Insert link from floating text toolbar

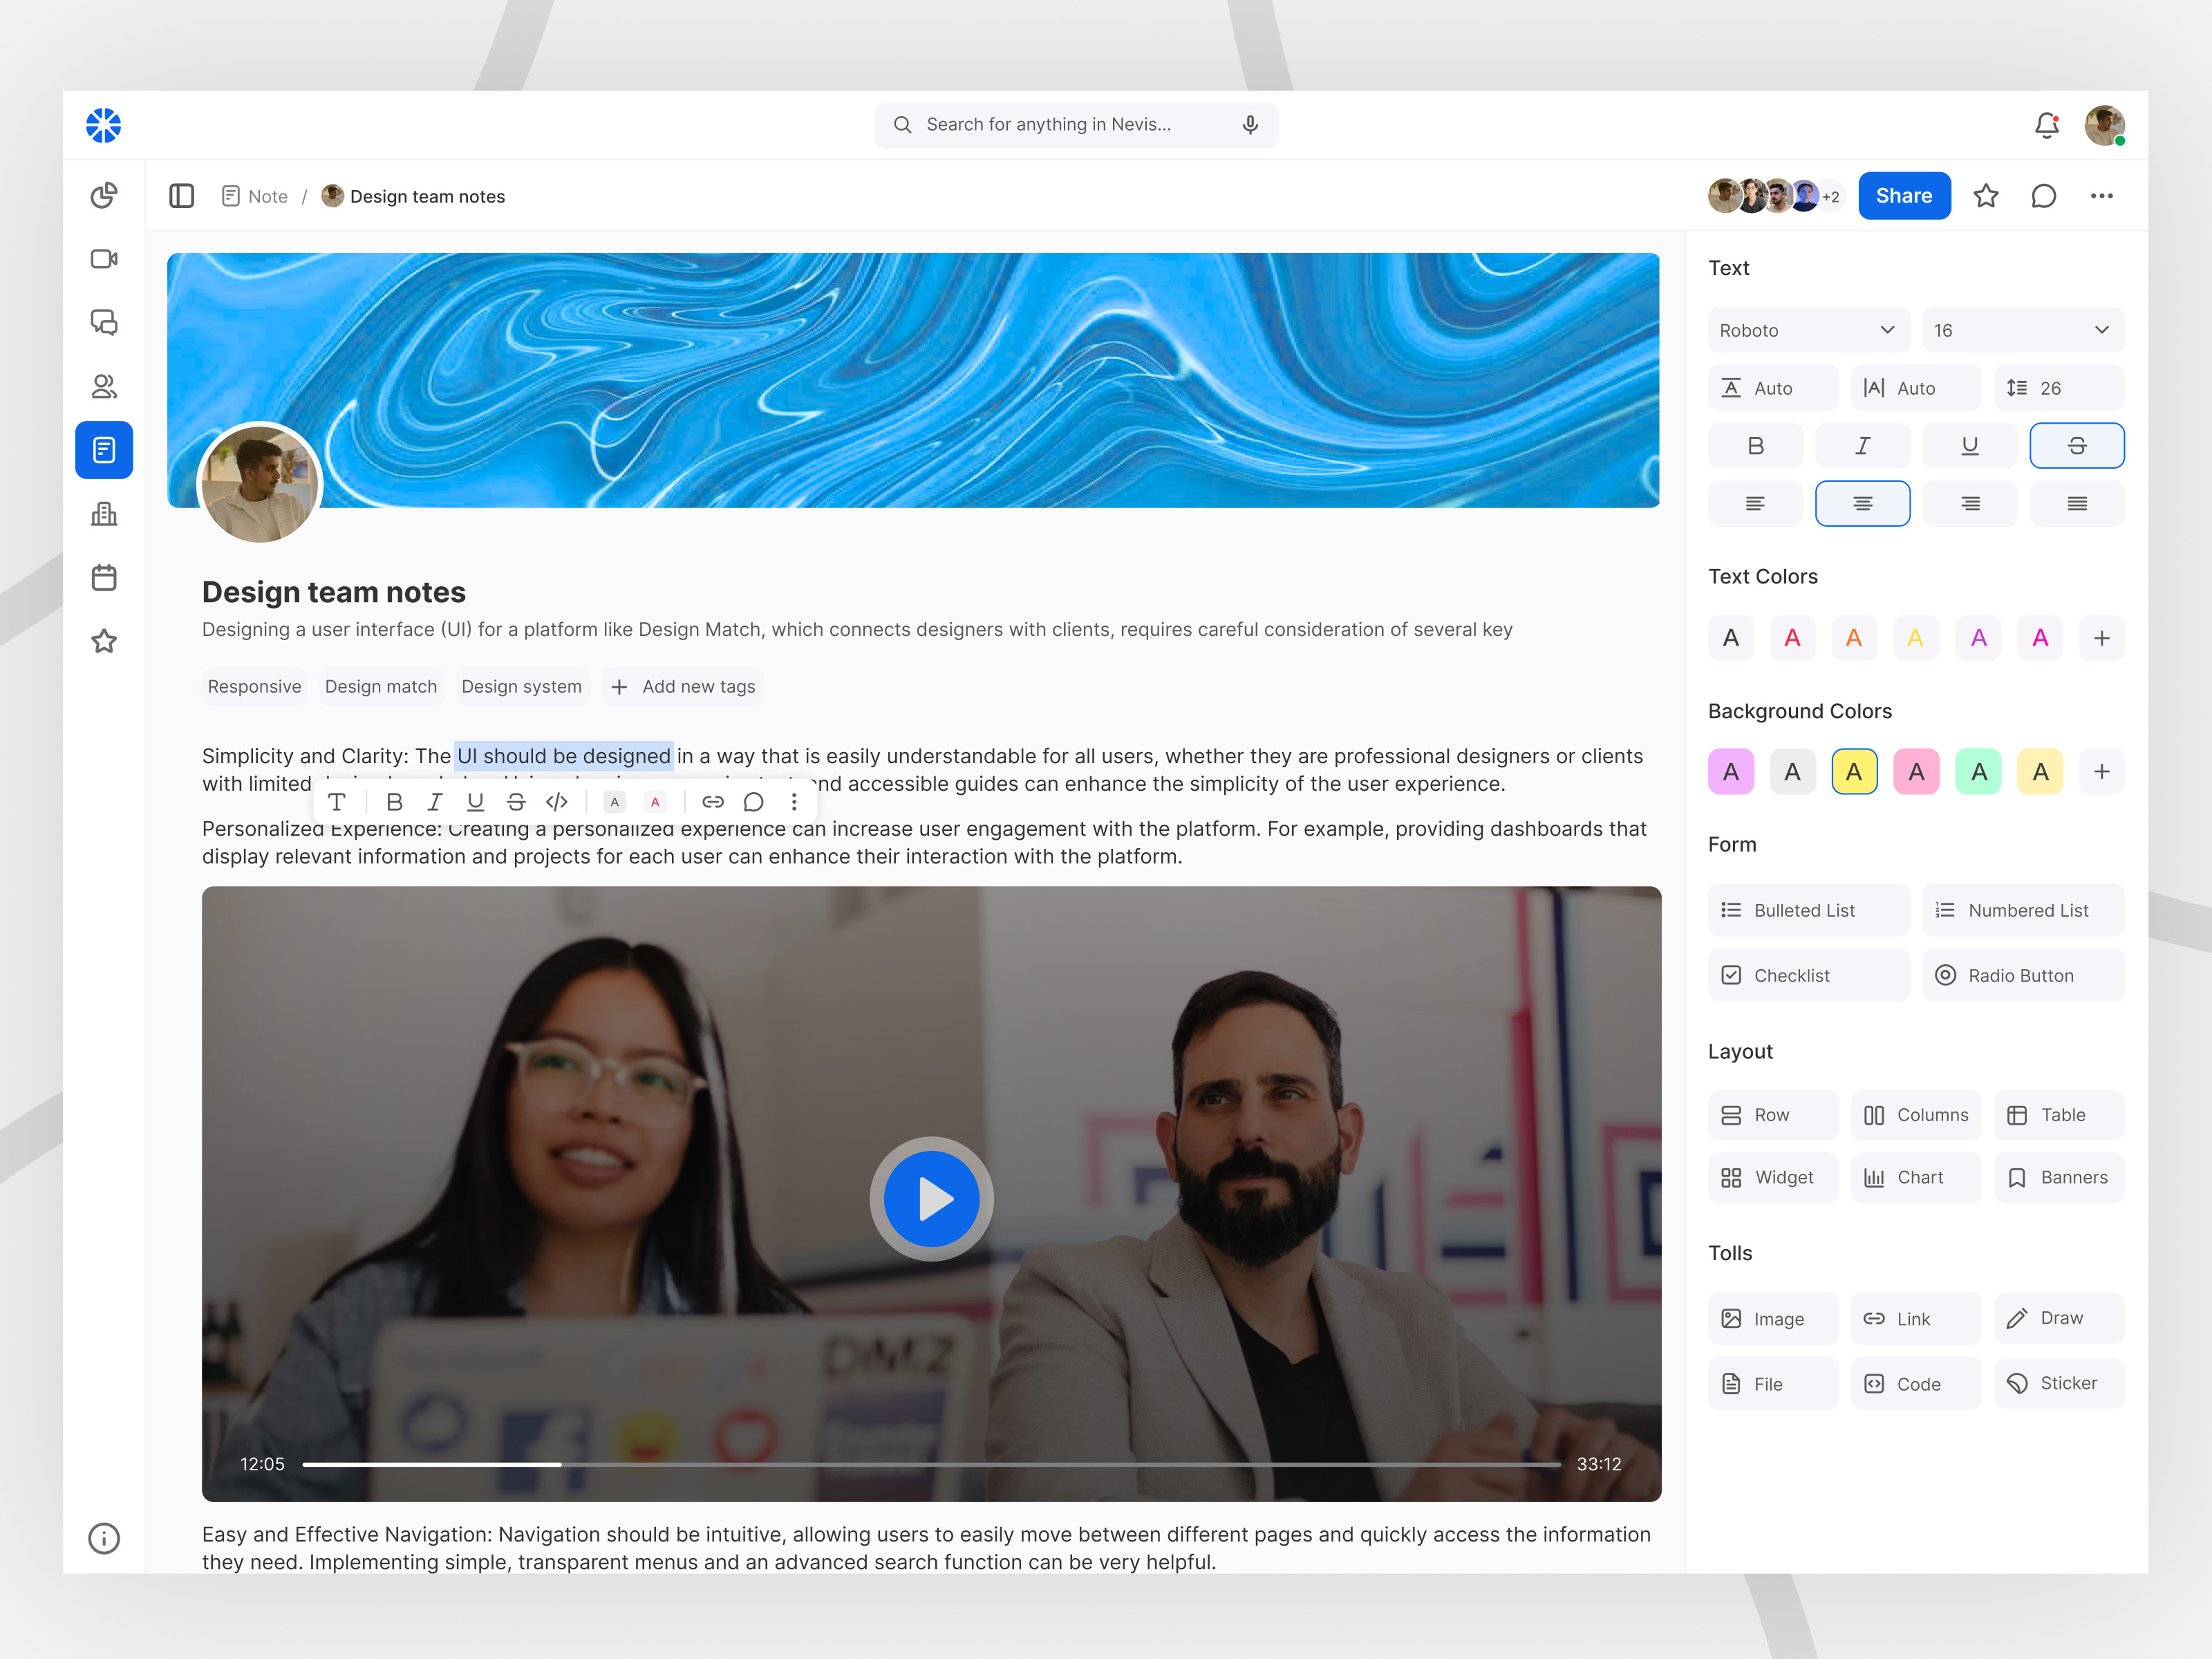coord(712,802)
